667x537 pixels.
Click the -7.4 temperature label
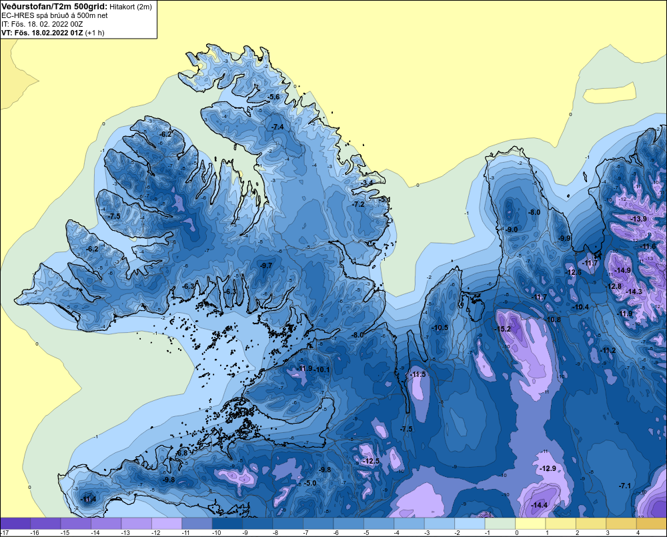pos(277,127)
